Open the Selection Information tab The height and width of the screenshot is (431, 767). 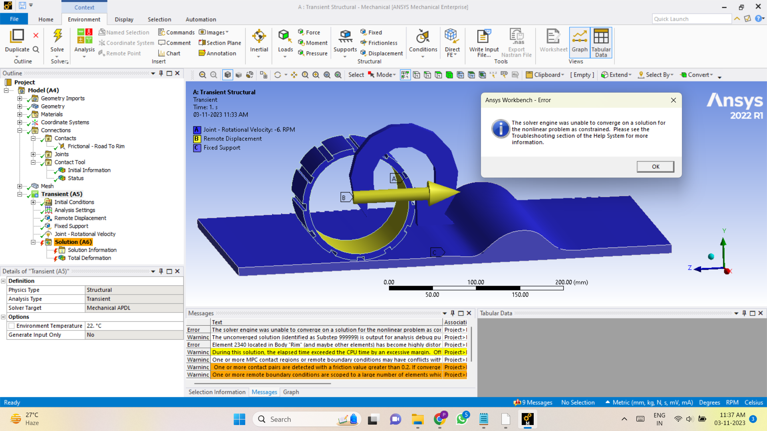point(217,392)
